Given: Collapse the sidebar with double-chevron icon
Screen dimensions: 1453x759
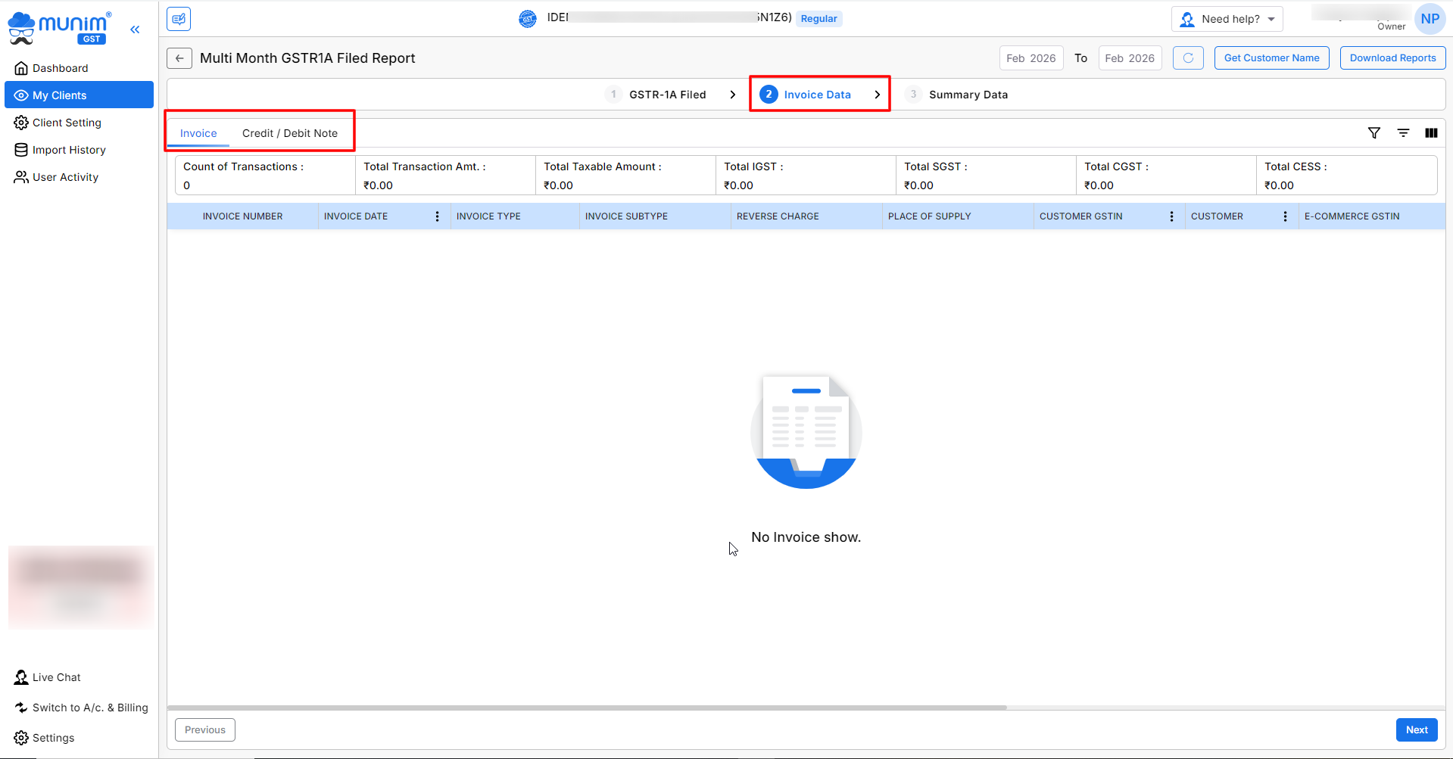Looking at the screenshot, I should pos(135,30).
